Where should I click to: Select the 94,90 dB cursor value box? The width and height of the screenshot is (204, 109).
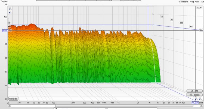coord(5,31)
